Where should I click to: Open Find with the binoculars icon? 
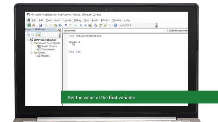pos(60,25)
